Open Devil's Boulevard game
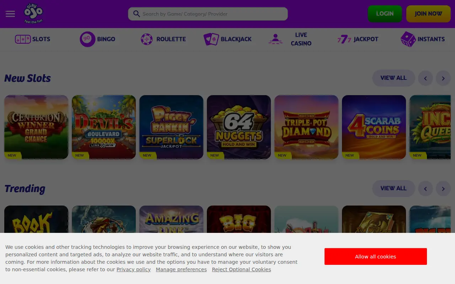The height and width of the screenshot is (284, 455). [104, 127]
